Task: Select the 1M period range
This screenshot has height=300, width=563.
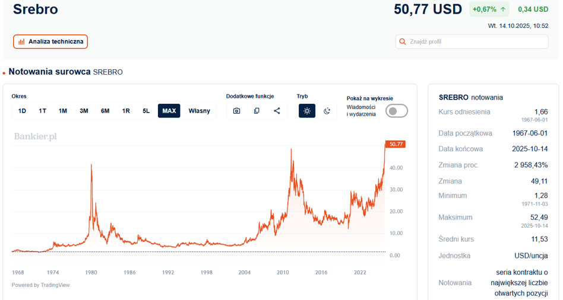Action: coord(63,111)
